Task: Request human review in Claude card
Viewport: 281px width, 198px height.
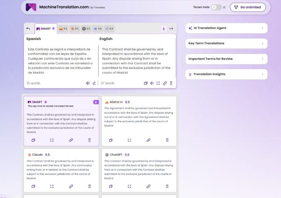Action: (89, 186)
